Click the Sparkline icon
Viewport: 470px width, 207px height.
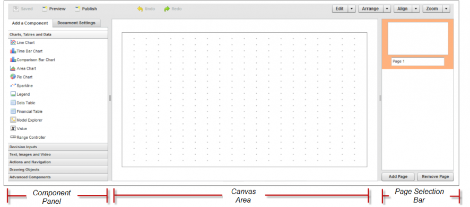pyautogui.click(x=13, y=86)
